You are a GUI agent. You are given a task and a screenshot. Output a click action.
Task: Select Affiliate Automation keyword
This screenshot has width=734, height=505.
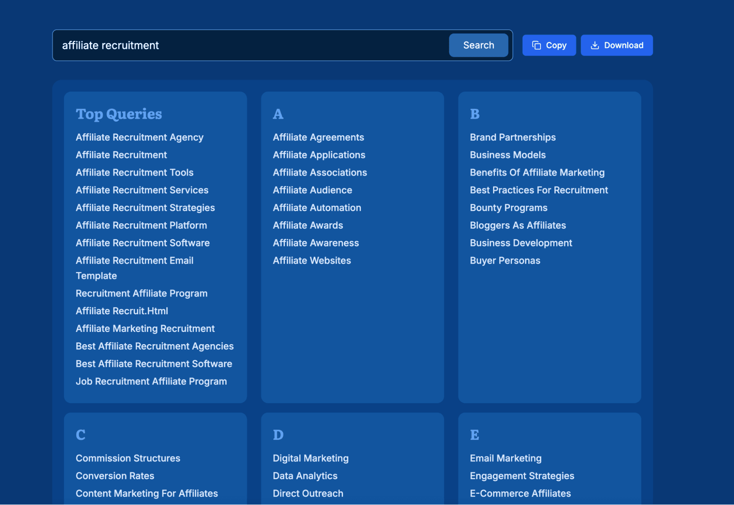coord(317,208)
